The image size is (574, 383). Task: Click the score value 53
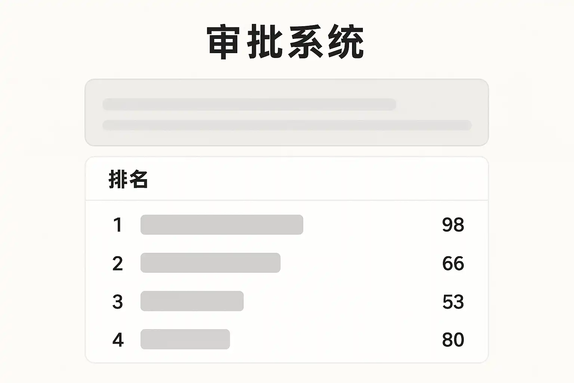[x=453, y=301]
